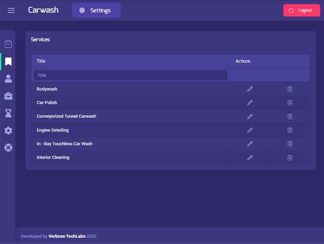Click the Settings button in header

click(x=96, y=10)
